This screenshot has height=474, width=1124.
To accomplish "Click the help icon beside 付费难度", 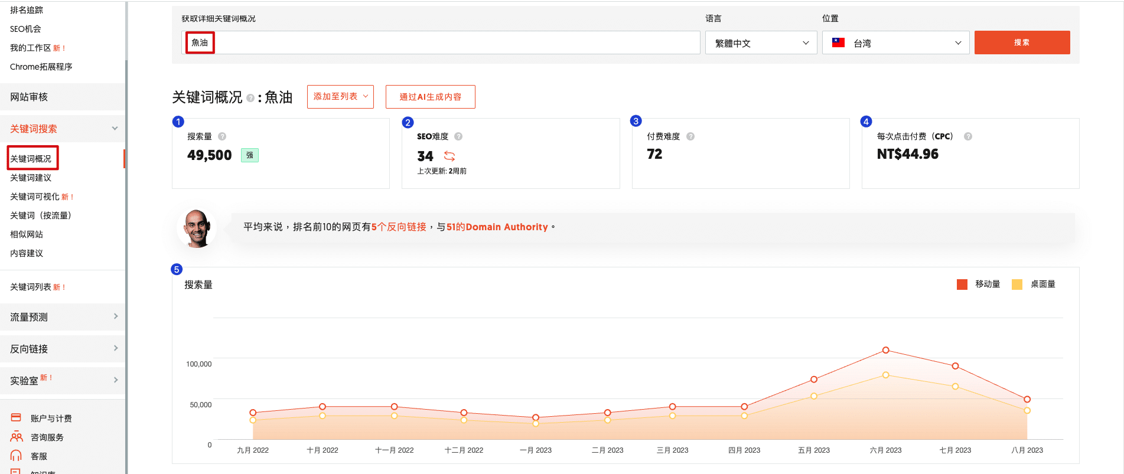I will (690, 136).
